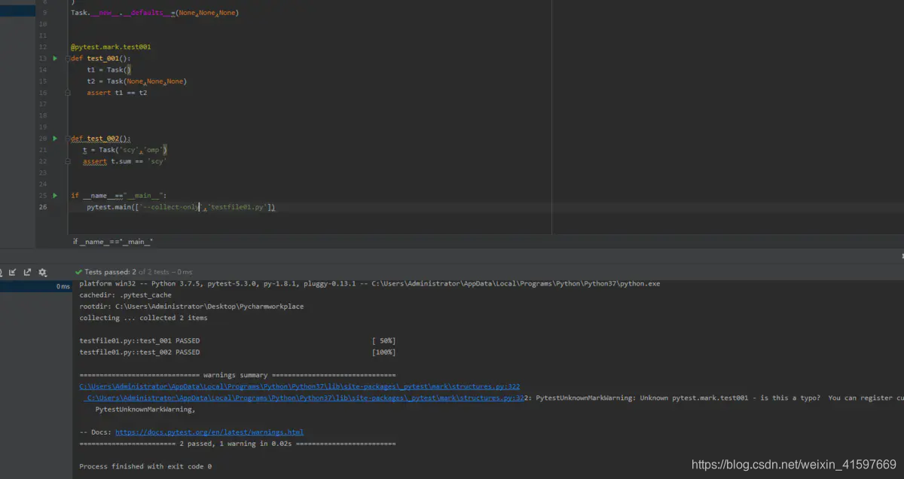Click the assert t1 == t2 statement
Image resolution: width=904 pixels, height=479 pixels.
(x=117, y=93)
